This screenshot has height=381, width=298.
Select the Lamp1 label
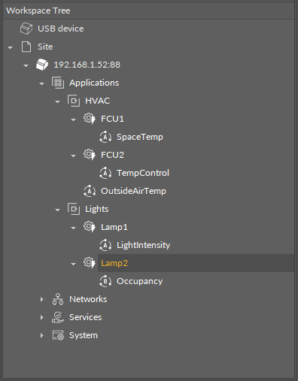point(114,227)
